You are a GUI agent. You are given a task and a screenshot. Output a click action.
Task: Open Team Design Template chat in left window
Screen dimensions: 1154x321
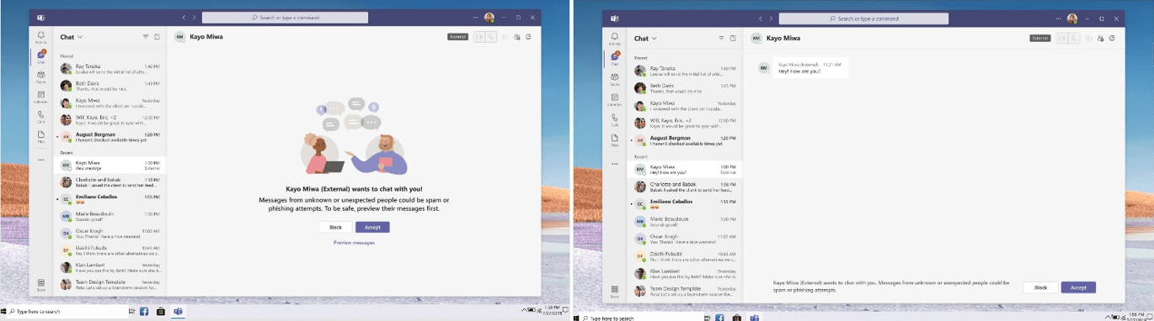click(x=110, y=285)
